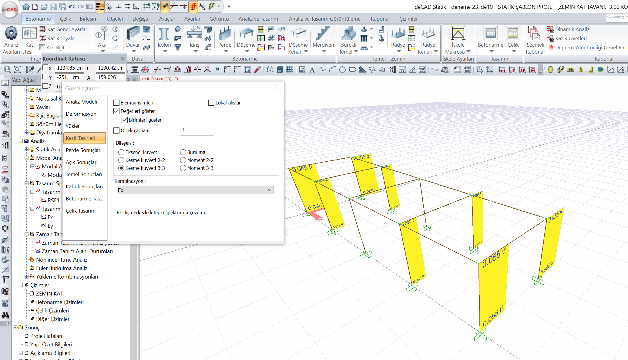Open the Kolon dropdown arrow
628x360 pixels.
pyautogui.click(x=165, y=51)
